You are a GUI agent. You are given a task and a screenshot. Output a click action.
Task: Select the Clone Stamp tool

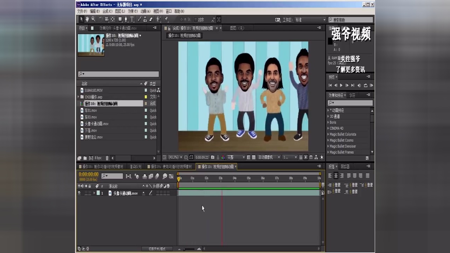click(x=145, y=19)
